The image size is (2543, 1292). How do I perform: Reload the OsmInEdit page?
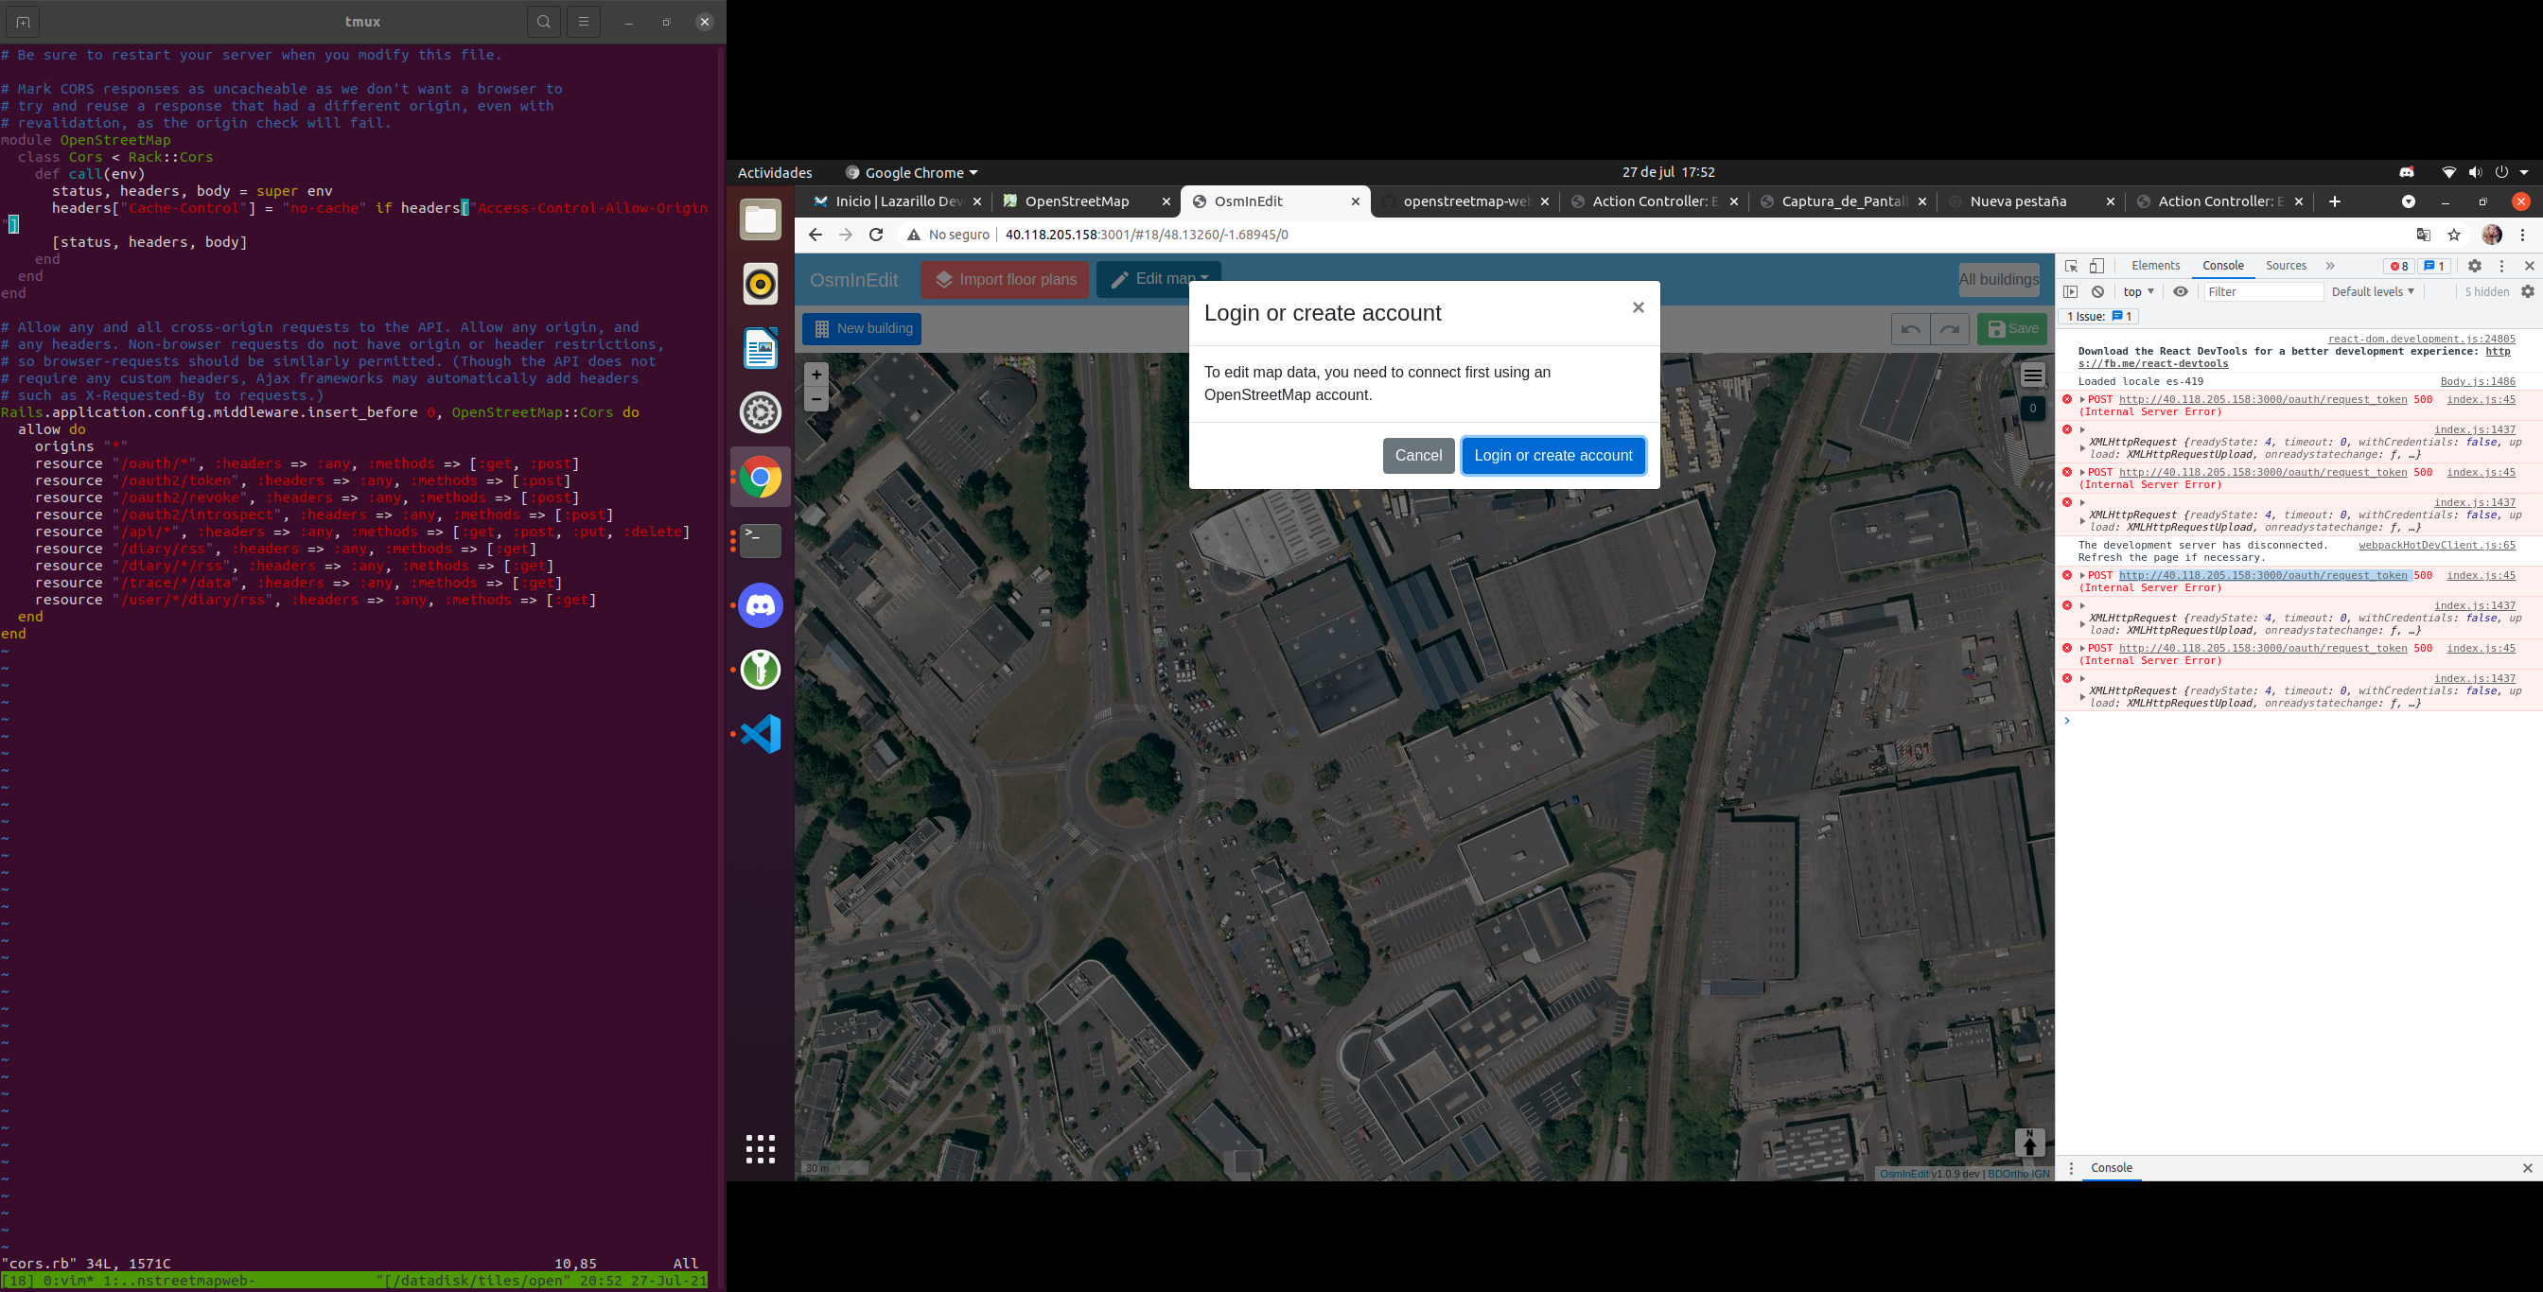[876, 235]
